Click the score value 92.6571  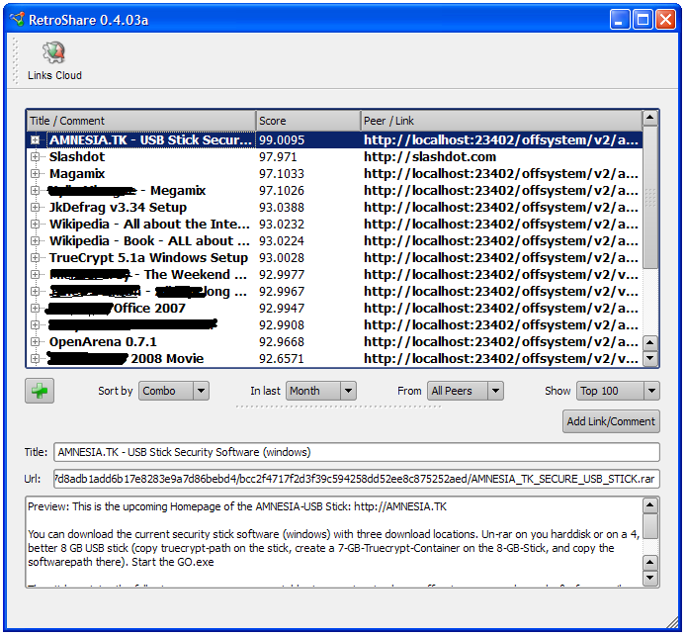(x=282, y=359)
